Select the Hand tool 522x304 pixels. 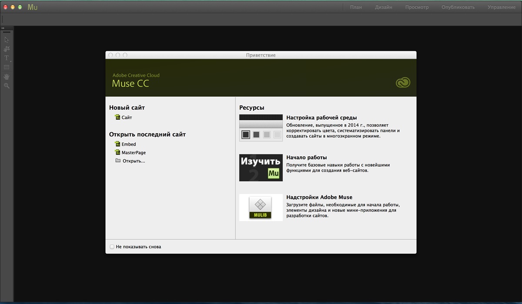pos(7,76)
